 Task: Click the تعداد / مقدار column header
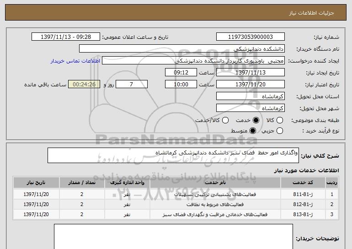click(82, 183)
